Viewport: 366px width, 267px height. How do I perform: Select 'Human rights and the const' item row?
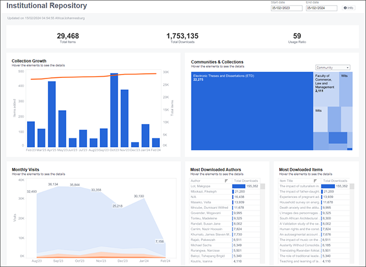pos(314,229)
